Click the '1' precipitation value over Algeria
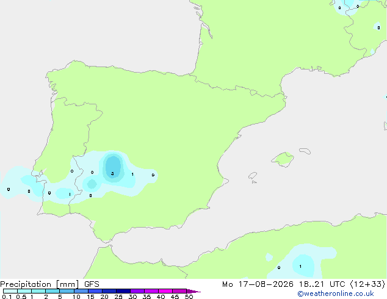Image resolution: width=387 pixels, height=299 pixels. point(300,267)
